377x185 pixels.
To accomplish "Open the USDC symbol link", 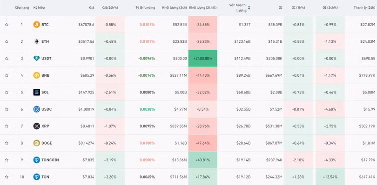I will pyautogui.click(x=47, y=109).
